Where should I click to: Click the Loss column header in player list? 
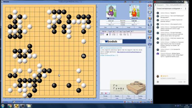124,31
